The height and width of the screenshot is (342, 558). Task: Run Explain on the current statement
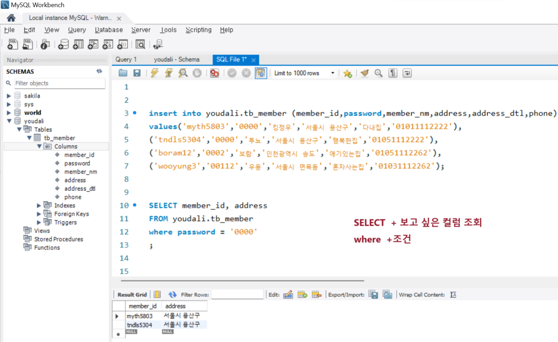pyautogui.click(x=183, y=73)
